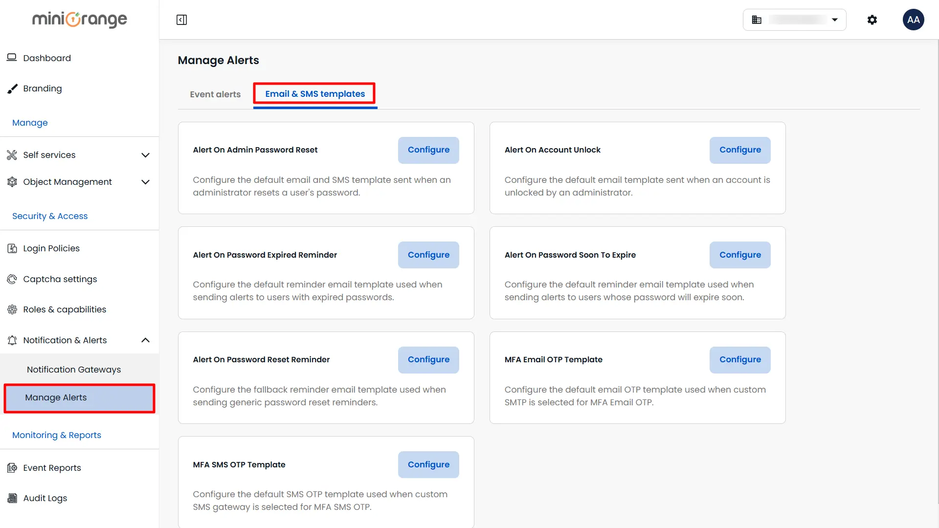Configure the MFA SMS OTP Template
939x528 pixels.
tap(428, 465)
